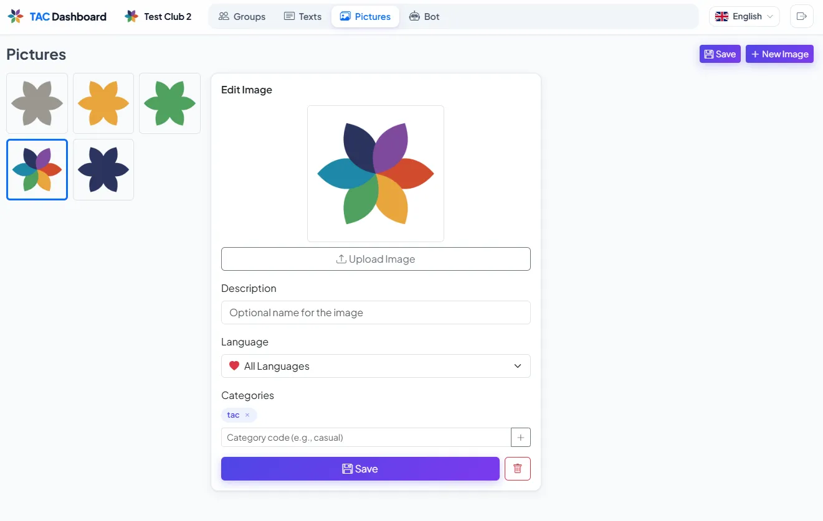Viewport: 823px width, 521px height.
Task: Select the orange flower thumbnail
Action: [x=103, y=103]
